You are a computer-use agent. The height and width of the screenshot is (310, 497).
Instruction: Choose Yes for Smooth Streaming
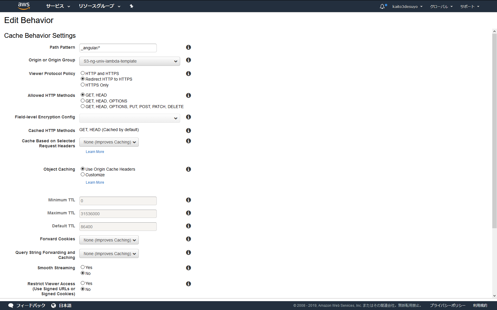tap(83, 267)
